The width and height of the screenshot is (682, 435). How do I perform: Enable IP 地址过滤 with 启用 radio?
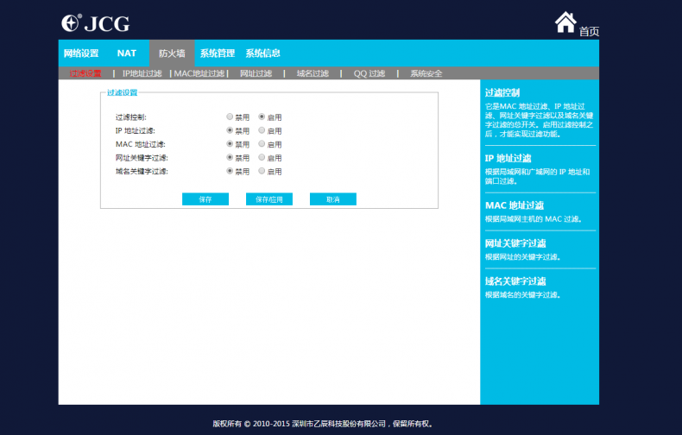pyautogui.click(x=262, y=130)
